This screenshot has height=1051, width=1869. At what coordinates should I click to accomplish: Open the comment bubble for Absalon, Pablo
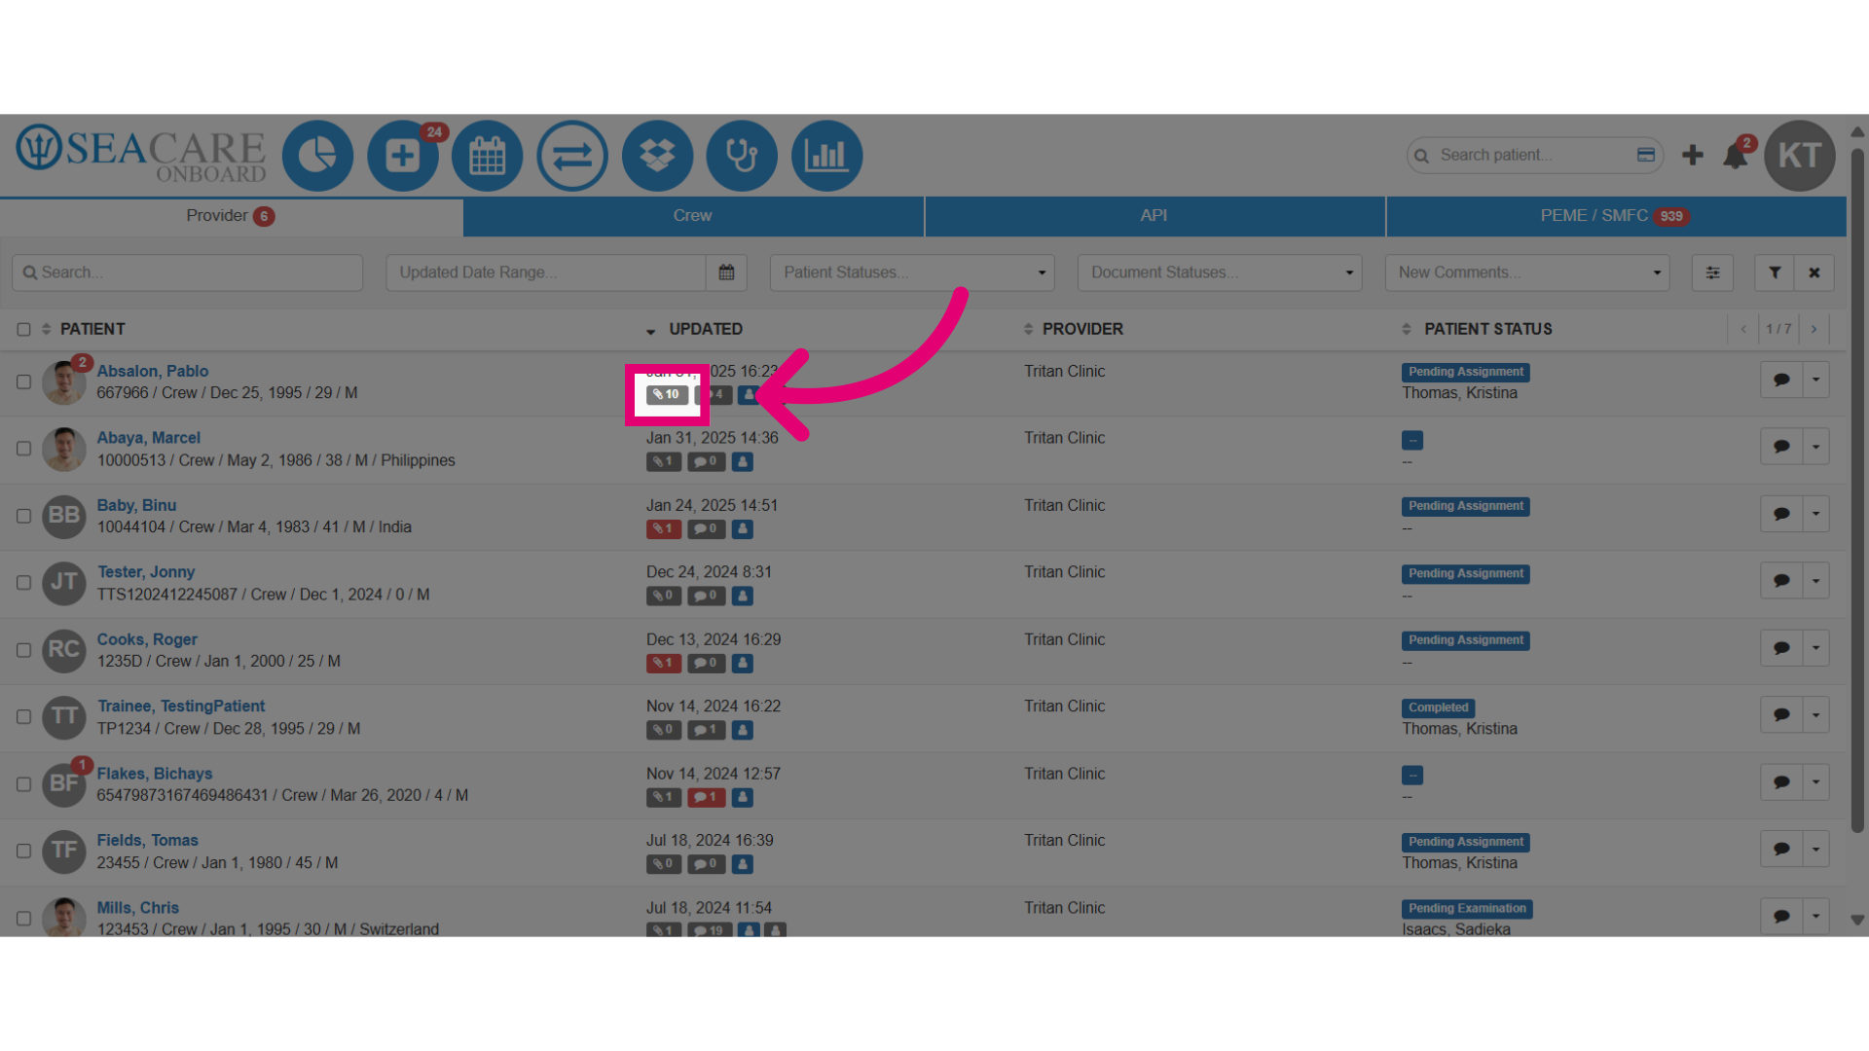point(1781,380)
